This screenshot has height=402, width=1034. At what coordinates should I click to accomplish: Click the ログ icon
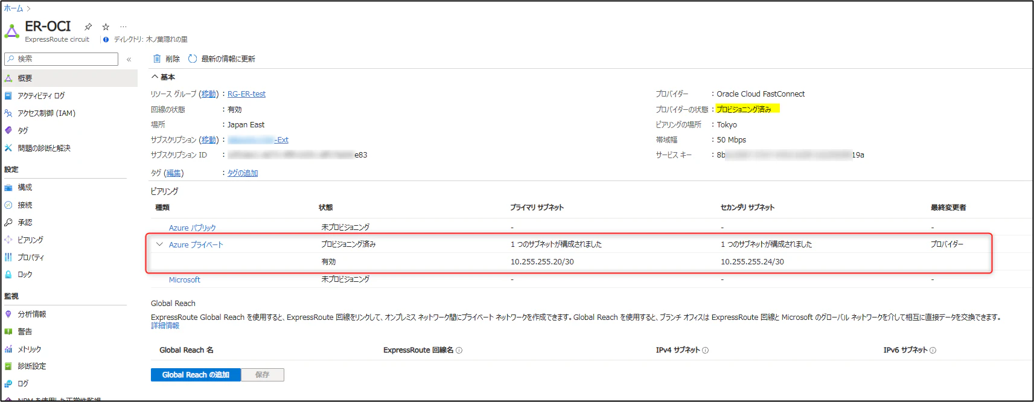[x=8, y=383]
